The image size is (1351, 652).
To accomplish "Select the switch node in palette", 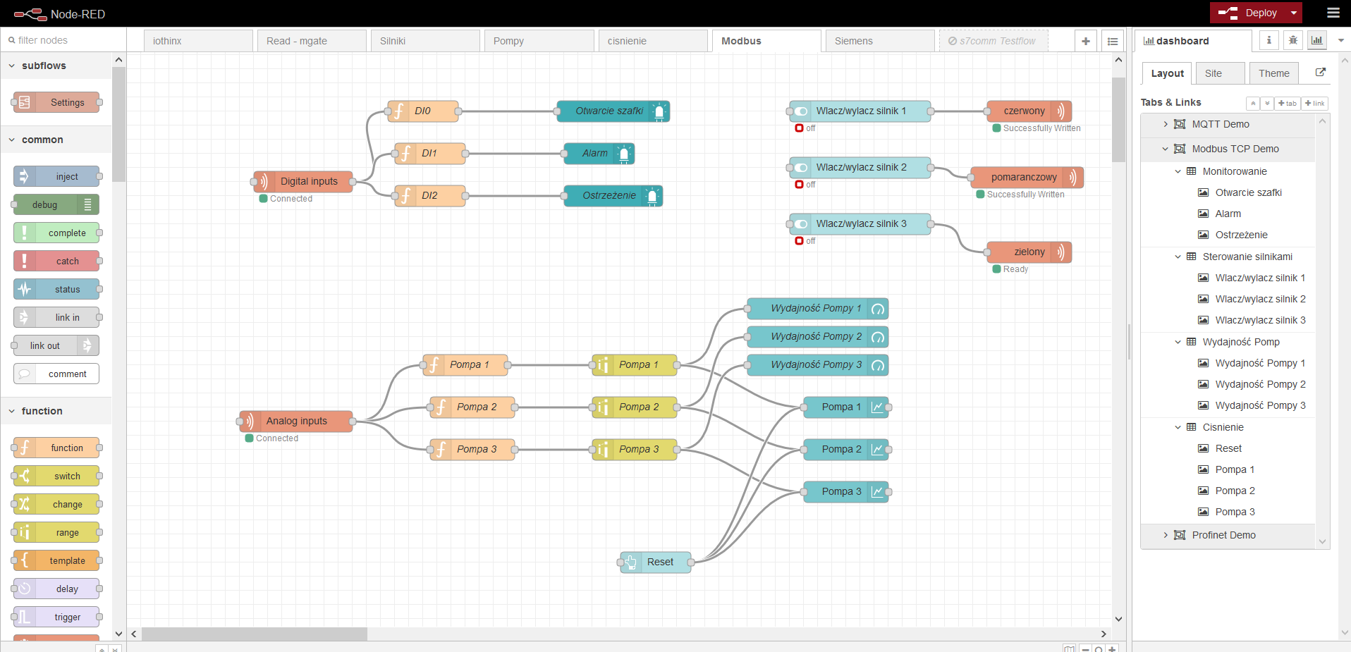I will point(56,476).
